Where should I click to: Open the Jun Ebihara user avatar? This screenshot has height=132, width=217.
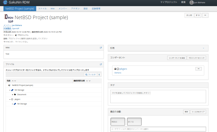(x=191, y=2)
